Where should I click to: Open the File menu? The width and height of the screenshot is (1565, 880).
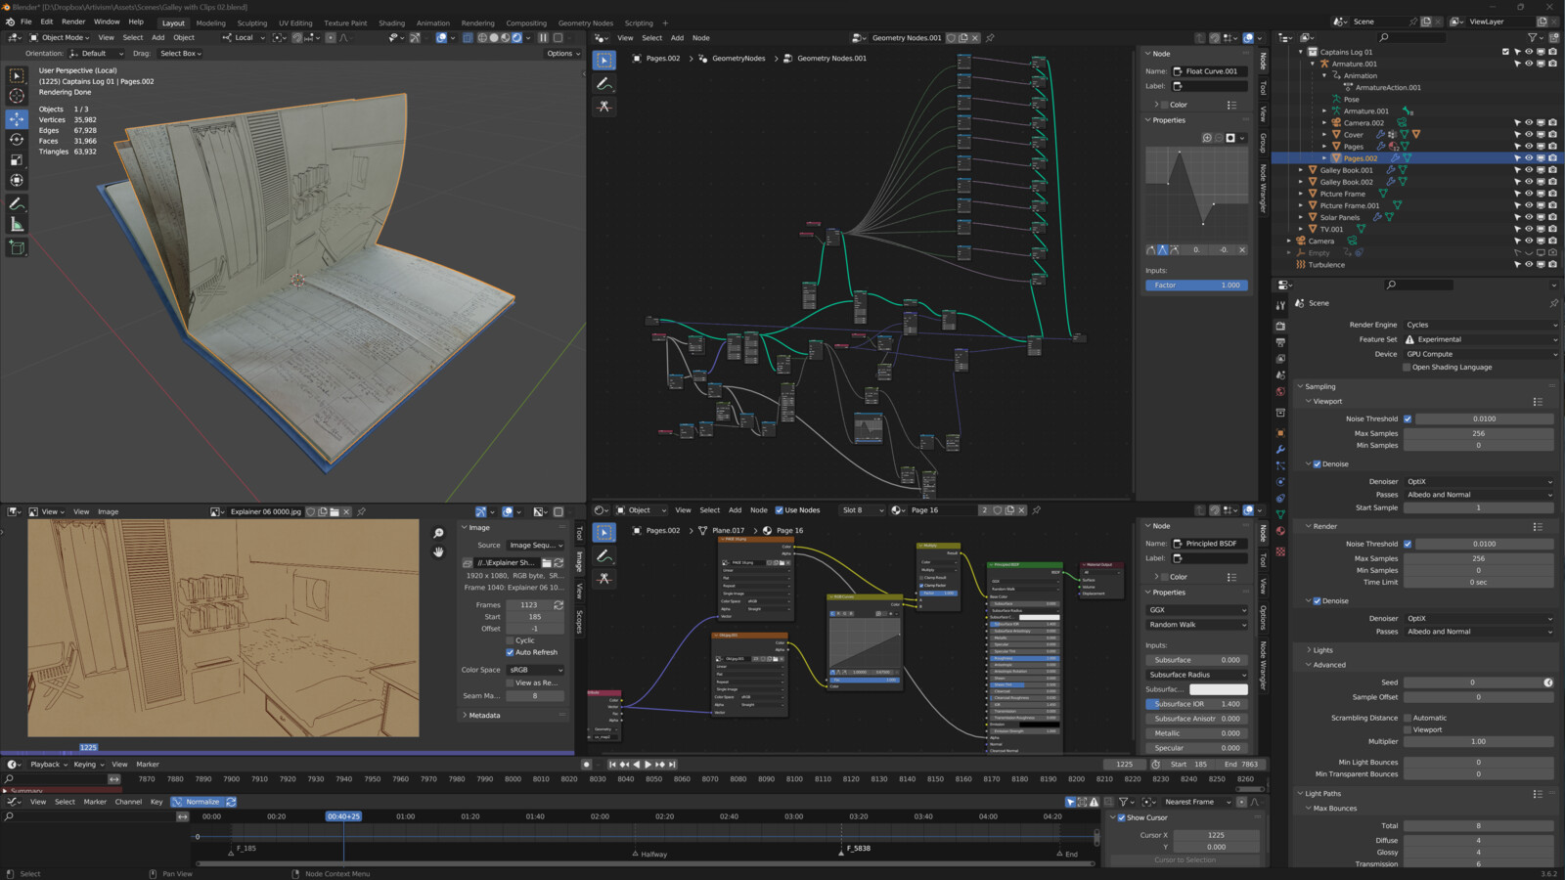click(26, 22)
